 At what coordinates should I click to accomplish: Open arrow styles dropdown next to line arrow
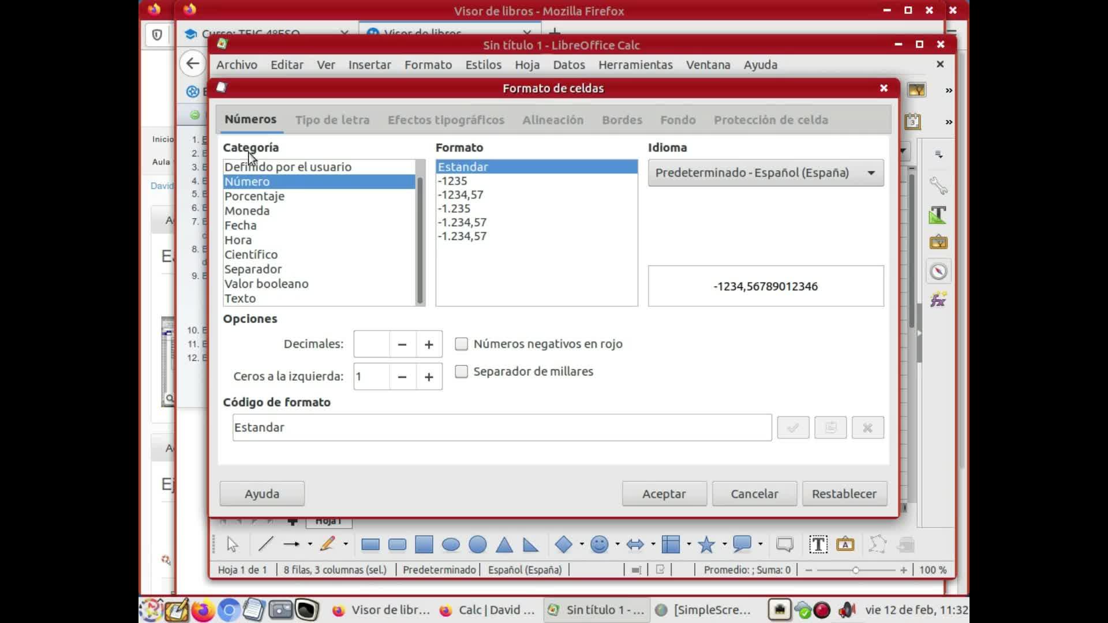click(x=310, y=544)
